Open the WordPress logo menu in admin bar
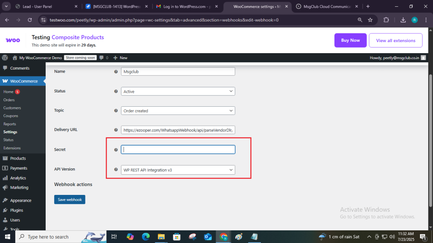This screenshot has width=433, height=243. (5, 57)
